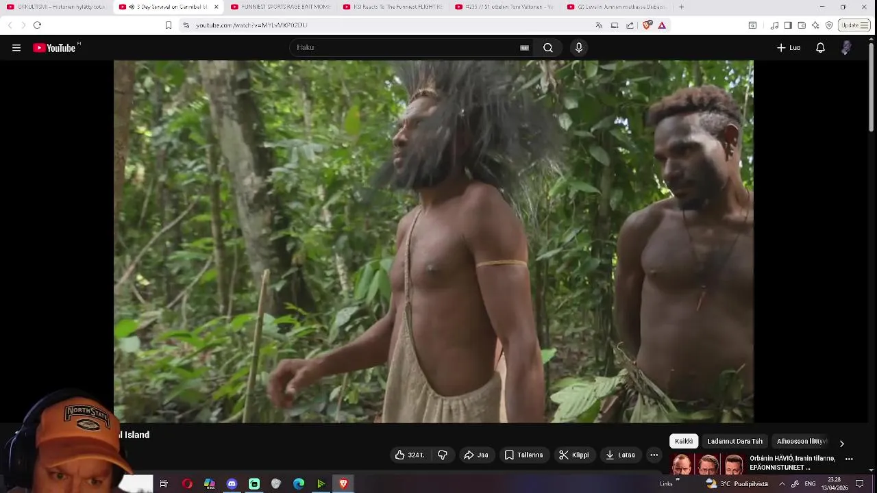
Task: Click the tab search icon in toolbar
Action: [752, 25]
